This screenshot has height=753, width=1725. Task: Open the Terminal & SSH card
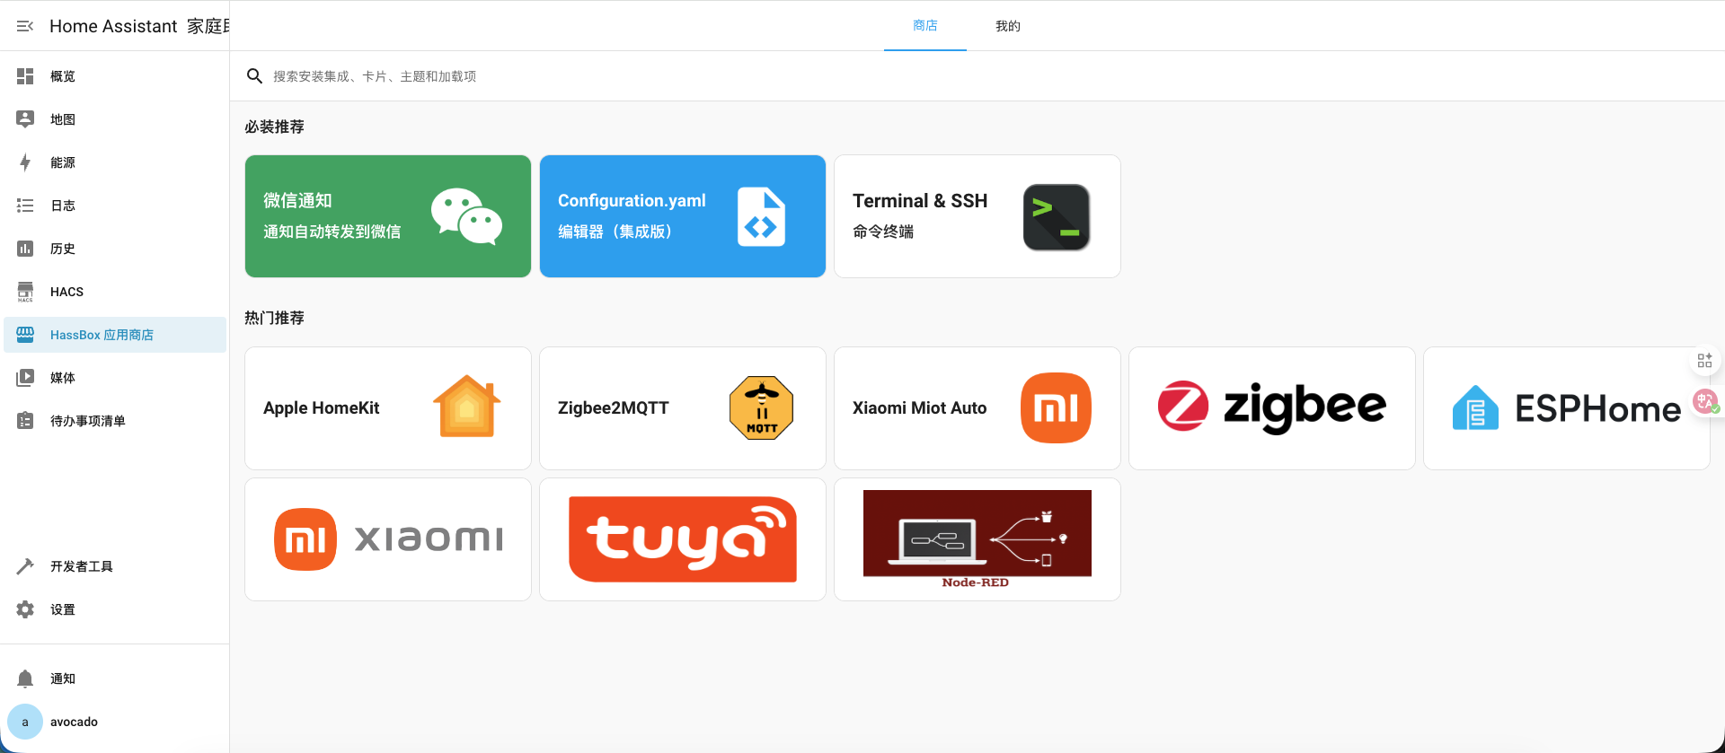click(x=977, y=216)
